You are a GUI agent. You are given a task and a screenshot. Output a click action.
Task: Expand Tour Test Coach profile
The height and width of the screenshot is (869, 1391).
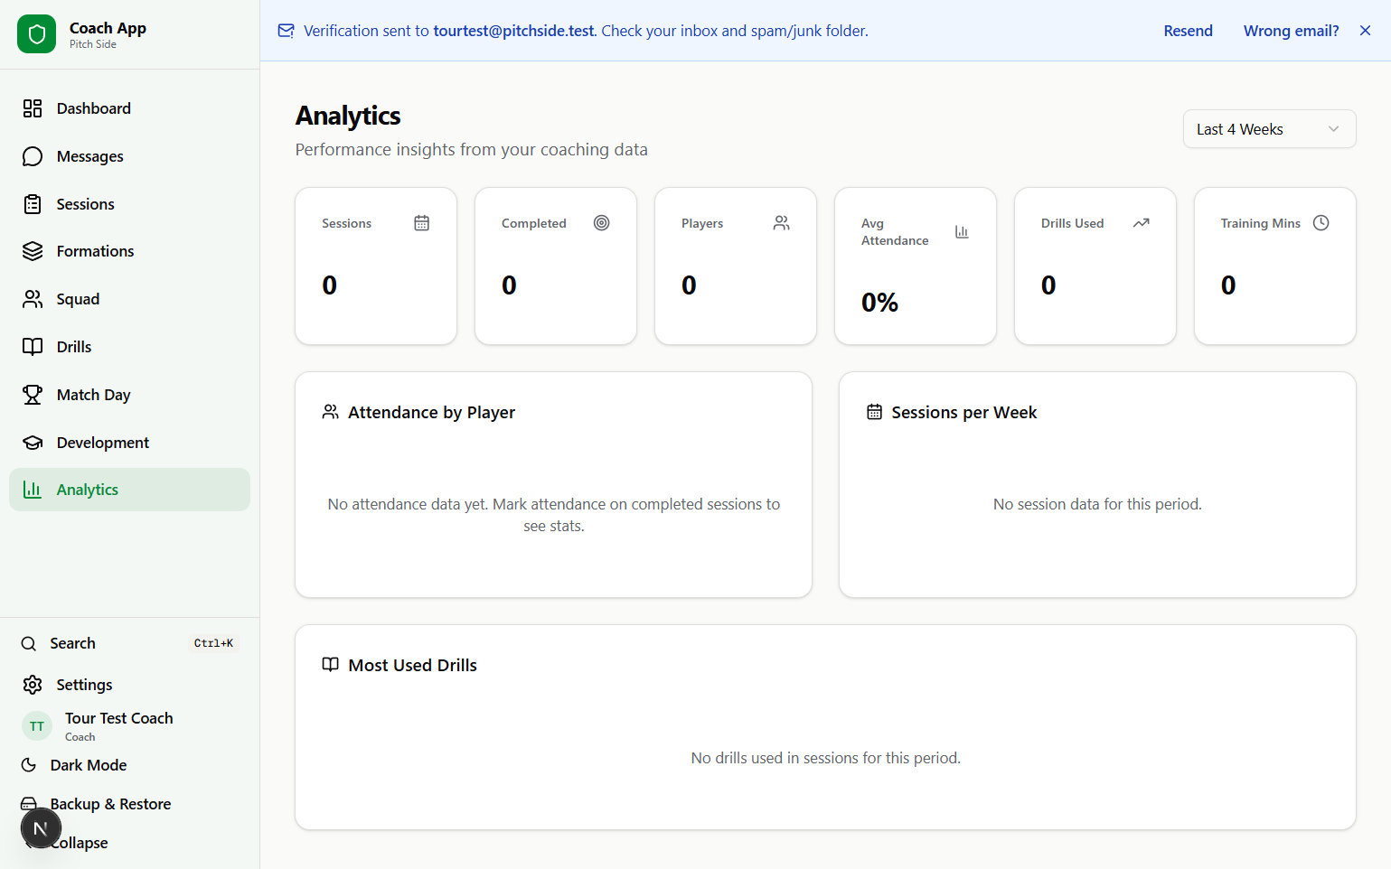(118, 725)
